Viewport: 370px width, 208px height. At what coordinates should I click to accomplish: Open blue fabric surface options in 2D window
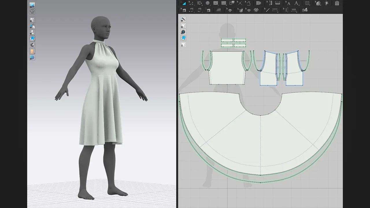(x=183, y=38)
